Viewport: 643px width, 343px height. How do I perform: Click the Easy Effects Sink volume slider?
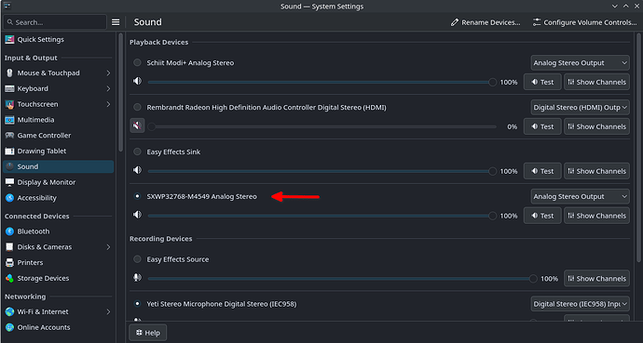(321, 171)
